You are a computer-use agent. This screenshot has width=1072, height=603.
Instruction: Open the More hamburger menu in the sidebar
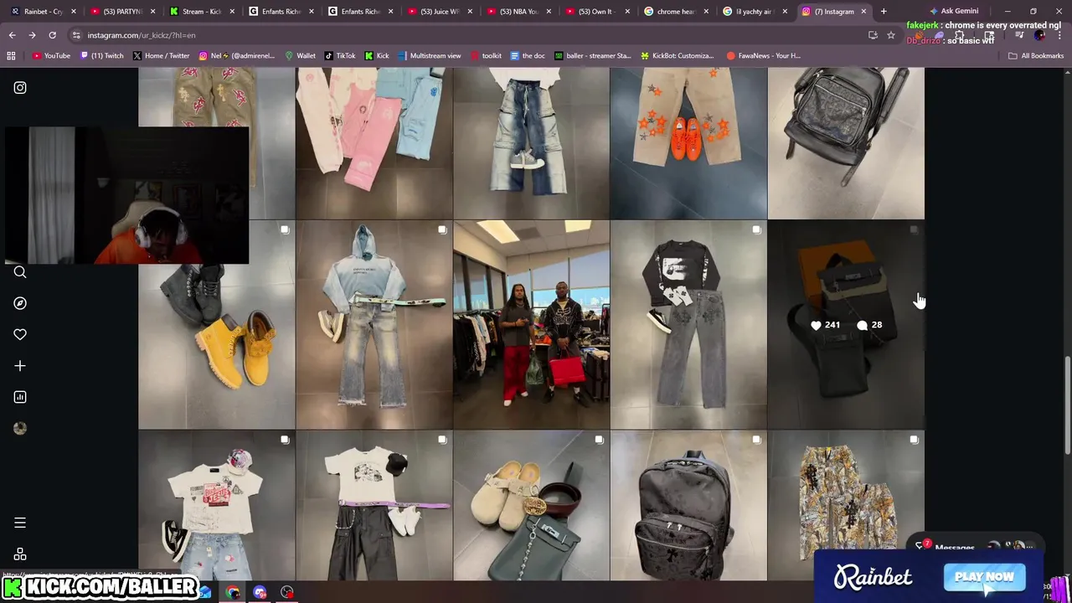tap(20, 523)
